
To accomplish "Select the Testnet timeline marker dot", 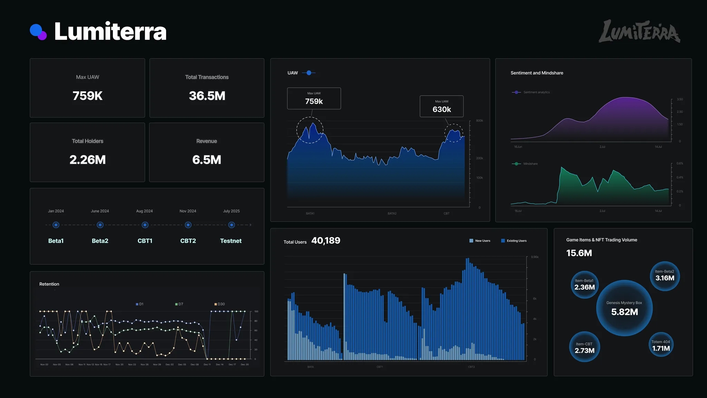I will [232, 225].
